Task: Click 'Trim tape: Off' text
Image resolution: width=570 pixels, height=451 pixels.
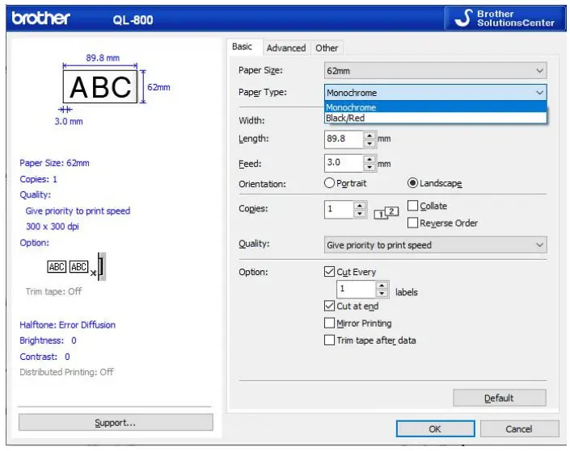Action: point(54,291)
